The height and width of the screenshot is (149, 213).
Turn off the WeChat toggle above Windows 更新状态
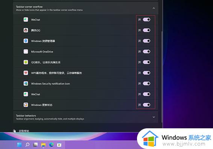(x=146, y=94)
